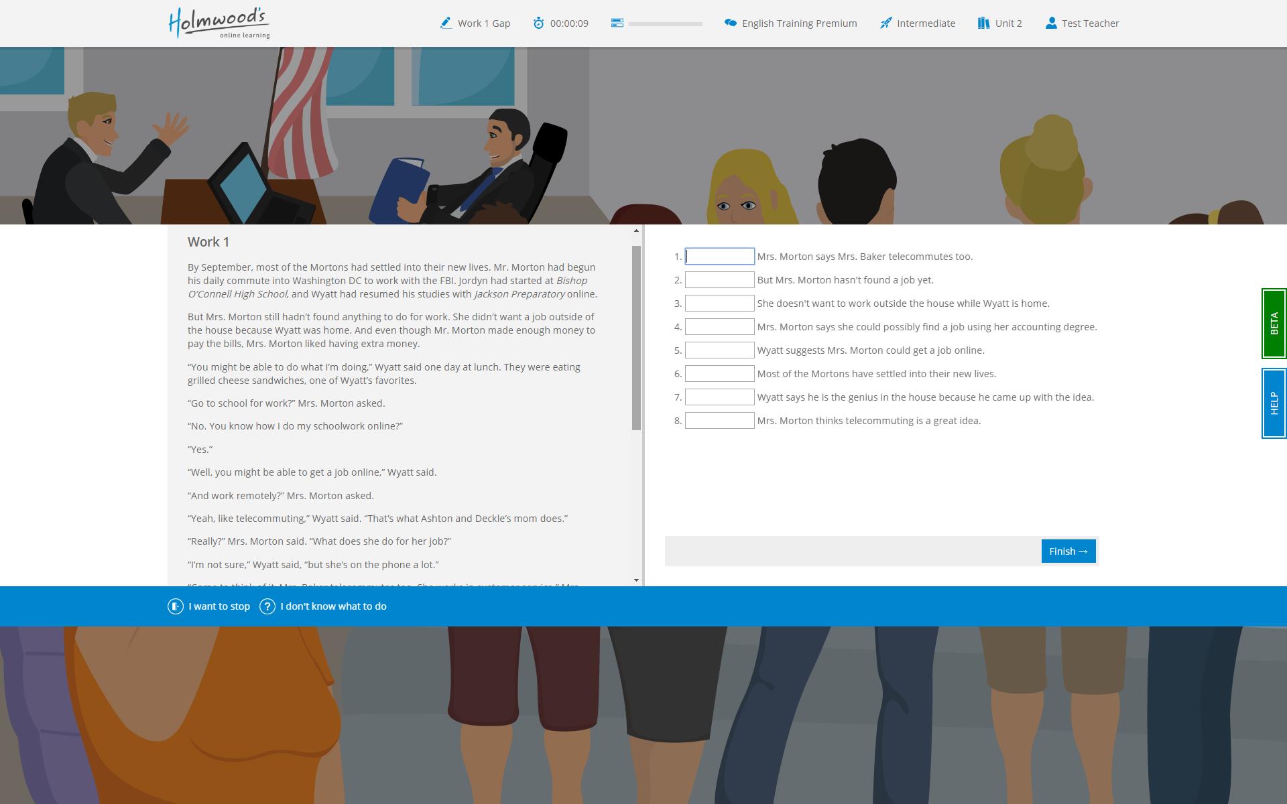The image size is (1287, 804).
Task: Click the question mark help icon in blue bar
Action: [267, 606]
